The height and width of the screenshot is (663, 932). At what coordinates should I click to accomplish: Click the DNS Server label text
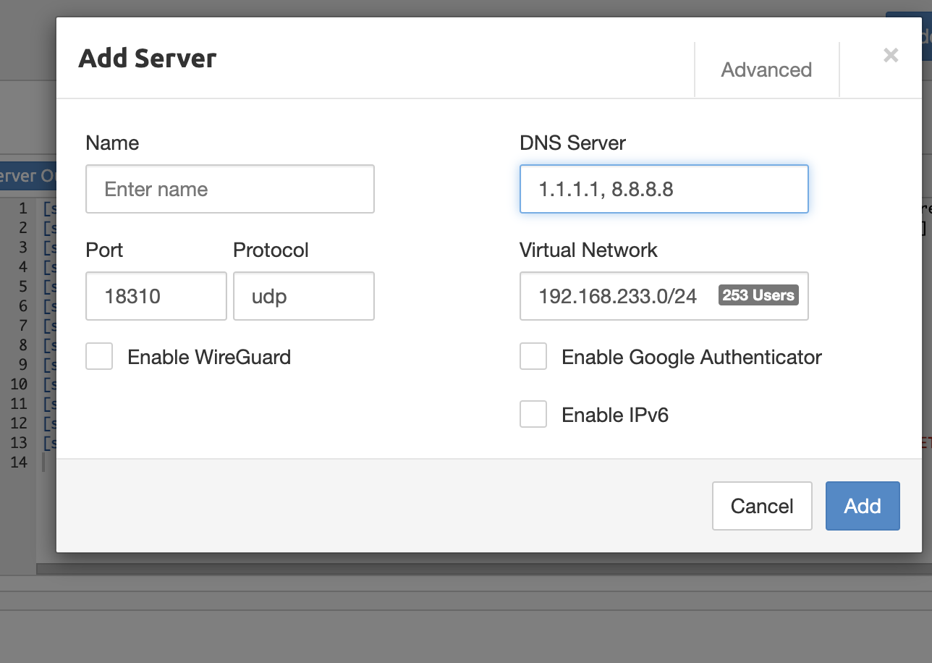[572, 143]
